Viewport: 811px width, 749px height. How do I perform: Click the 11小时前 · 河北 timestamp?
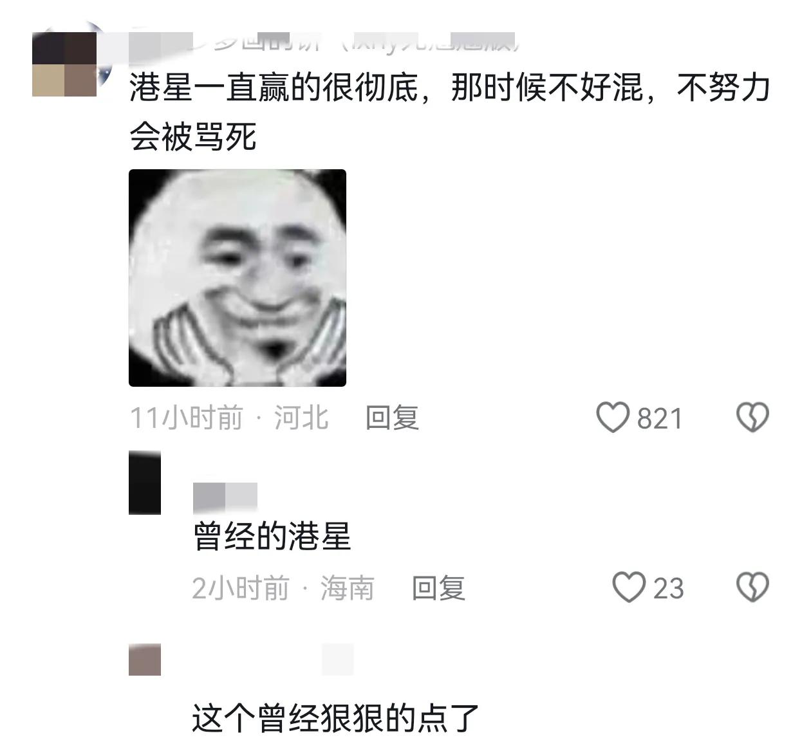click(x=229, y=418)
